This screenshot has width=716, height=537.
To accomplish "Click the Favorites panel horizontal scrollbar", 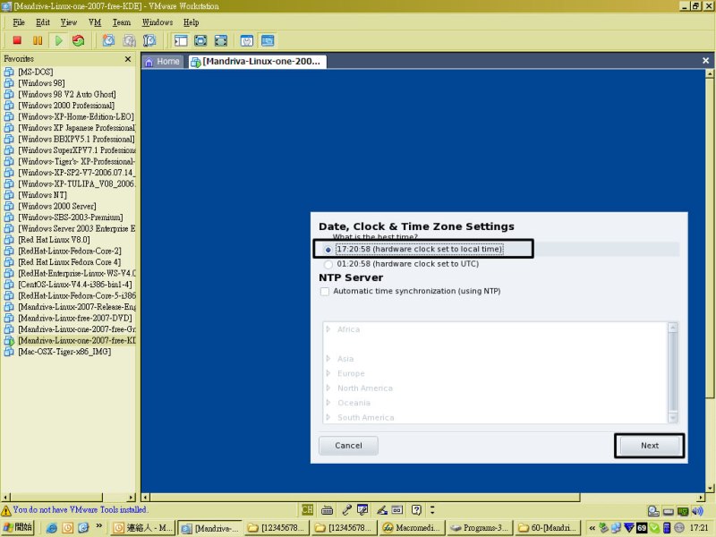I will pos(69,497).
